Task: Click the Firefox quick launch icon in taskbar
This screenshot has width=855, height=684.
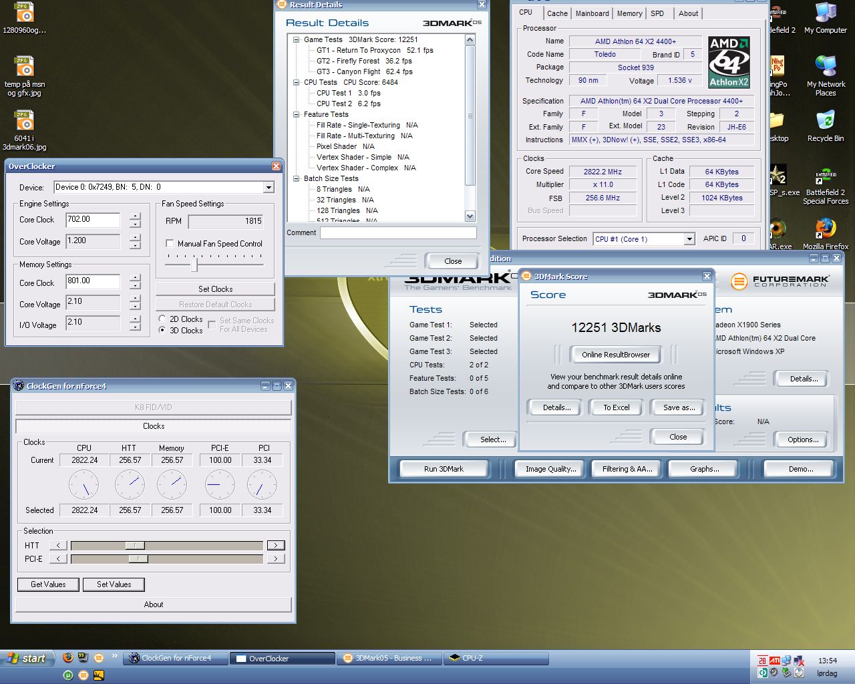Action: click(68, 657)
